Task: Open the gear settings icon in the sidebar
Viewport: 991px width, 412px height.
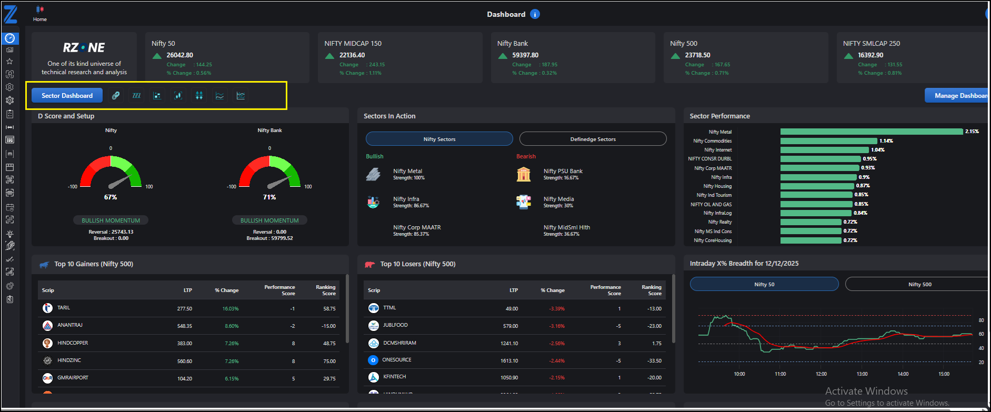Action: (x=9, y=100)
